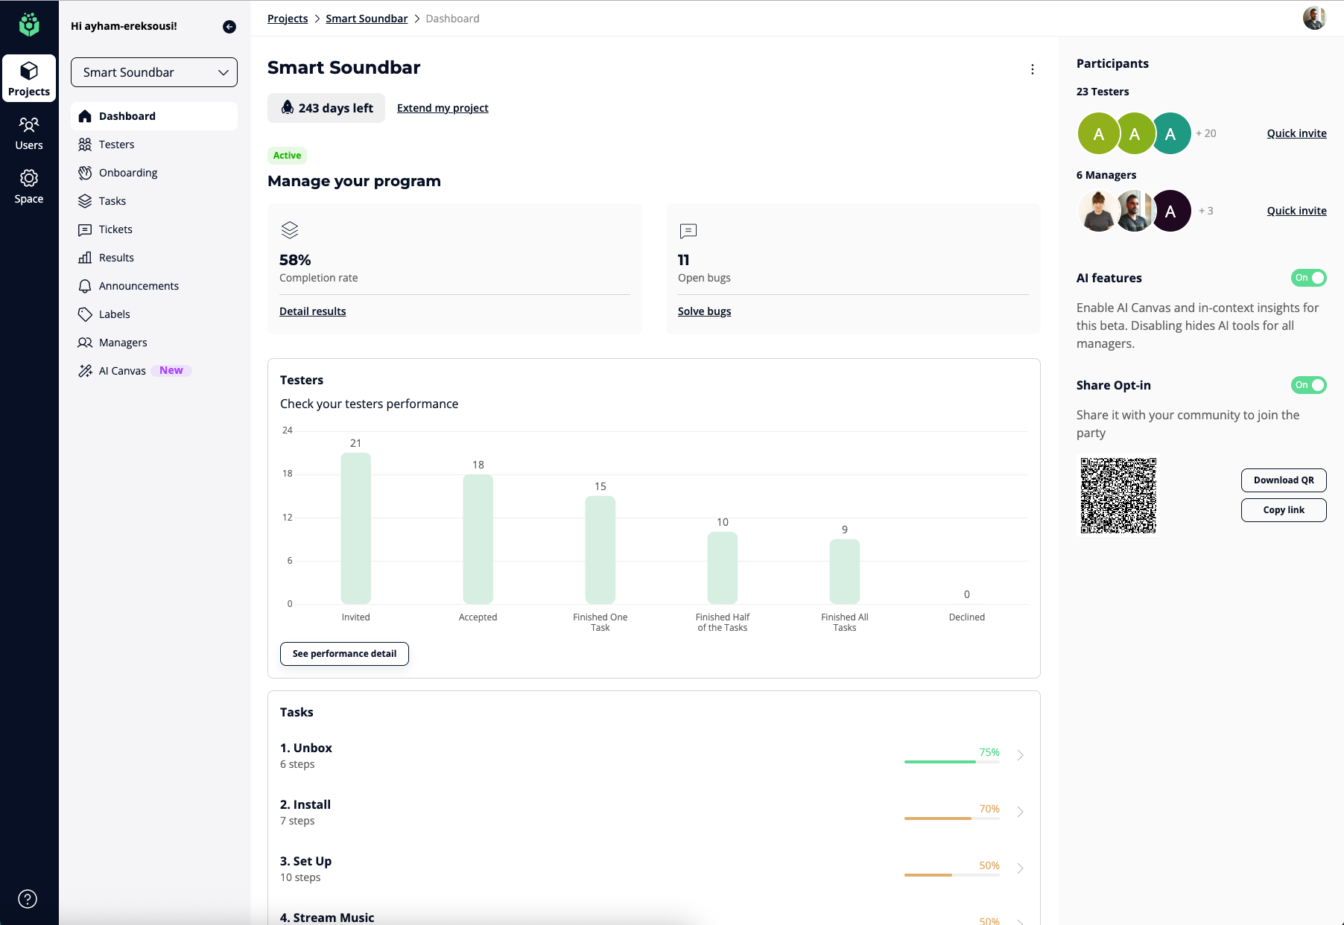
Task: Disable the AI features toggle
Action: [x=1309, y=278]
